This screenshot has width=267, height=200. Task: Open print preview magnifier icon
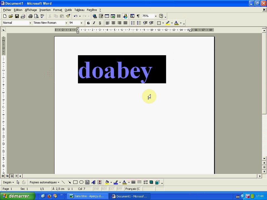36,16
